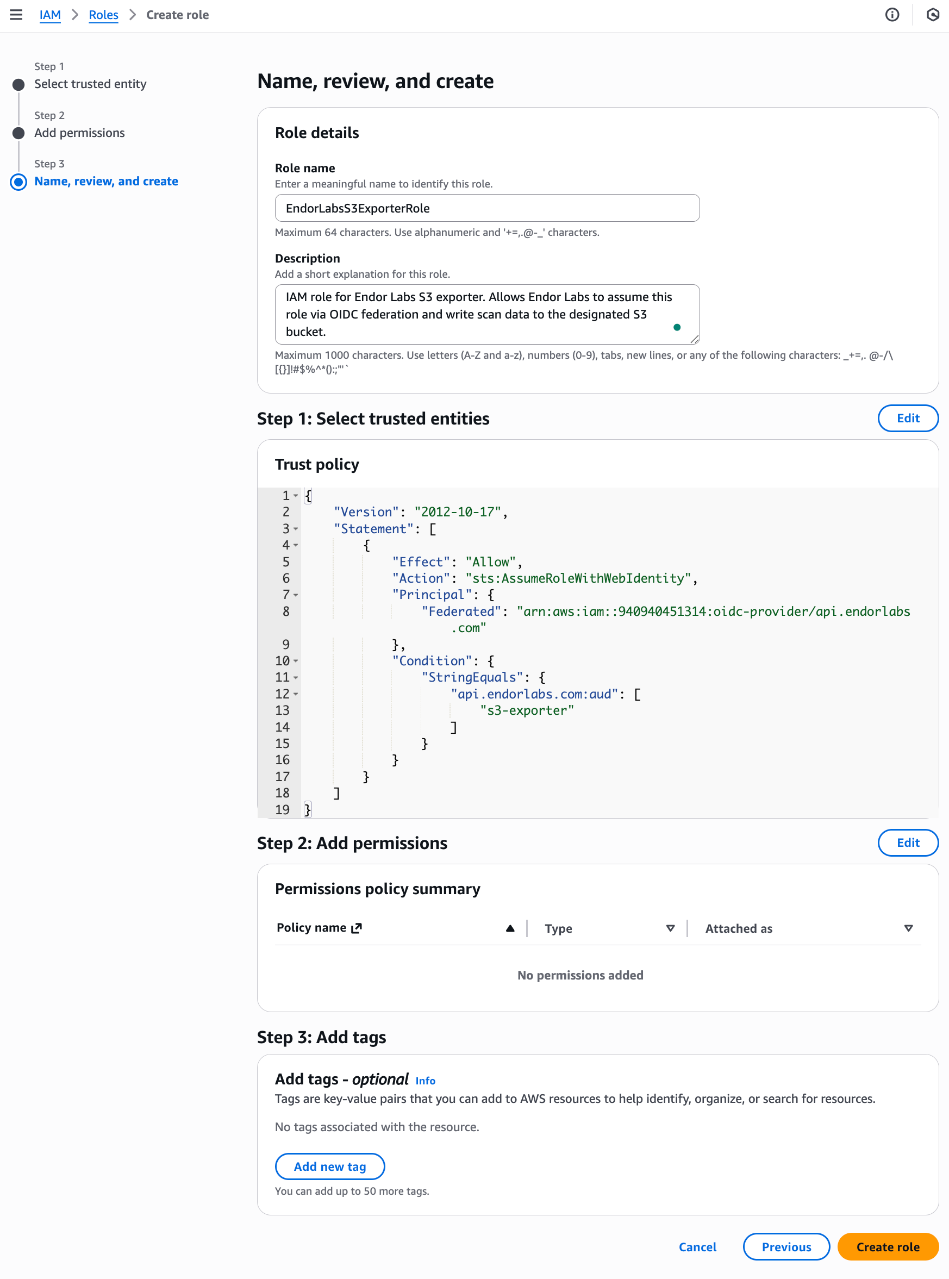
Task: Edit Step 1 trusted entities
Action: coord(908,419)
